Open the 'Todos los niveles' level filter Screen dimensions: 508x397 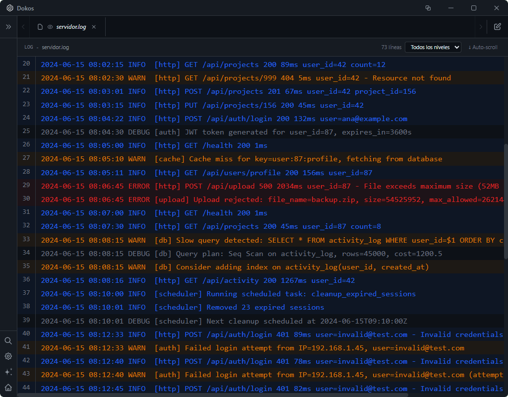(x=433, y=47)
